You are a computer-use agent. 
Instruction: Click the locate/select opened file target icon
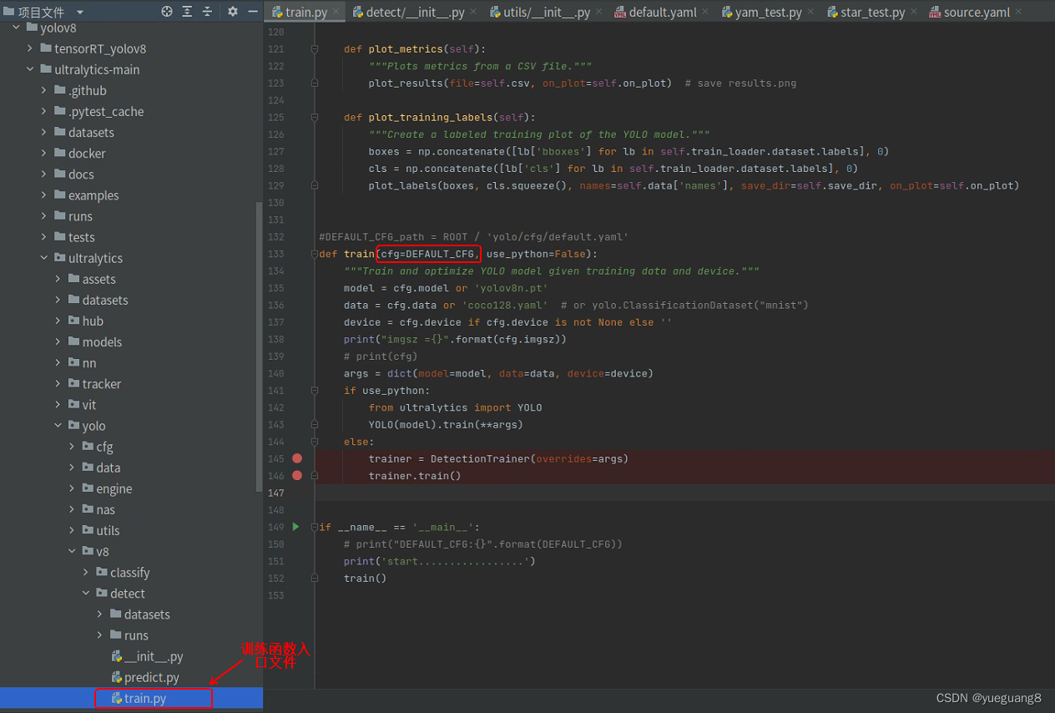(167, 12)
